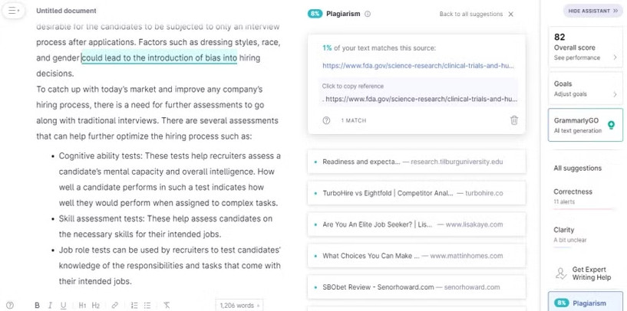Create a bulleted list
Screen dimensions: 627x311
(147, 305)
